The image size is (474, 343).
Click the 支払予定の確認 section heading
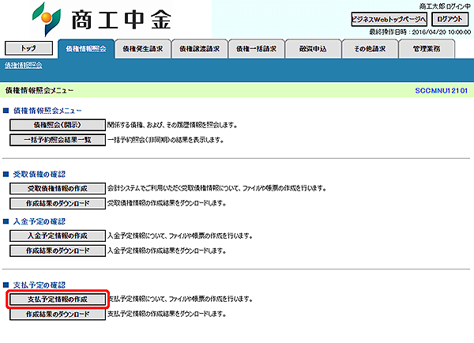coord(39,285)
